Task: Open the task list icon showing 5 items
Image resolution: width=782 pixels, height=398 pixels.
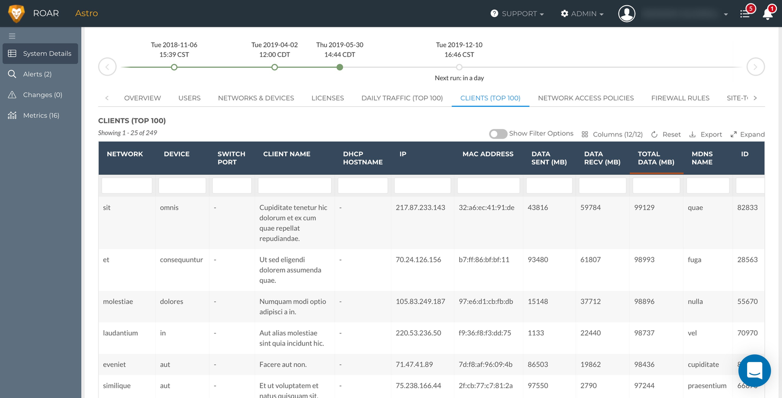Action: pyautogui.click(x=746, y=13)
